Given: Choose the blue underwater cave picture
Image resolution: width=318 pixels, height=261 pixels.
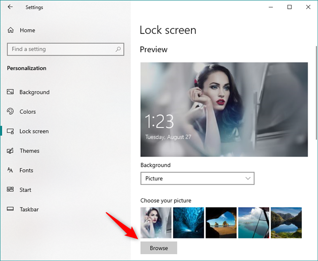Looking at the screenshot, I should [188, 223].
